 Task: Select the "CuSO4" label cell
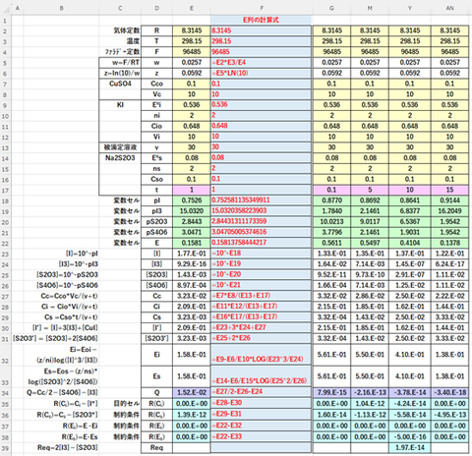(120, 84)
